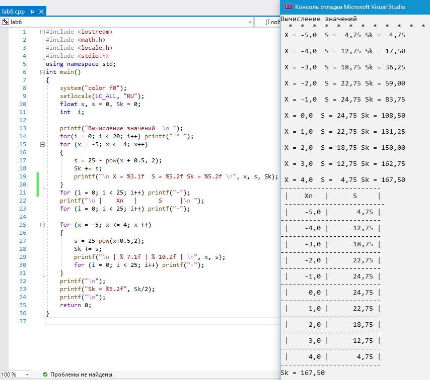This screenshot has width=430, height=380.
Task: Click line number 19 in the gutter
Action: (x=23, y=176)
